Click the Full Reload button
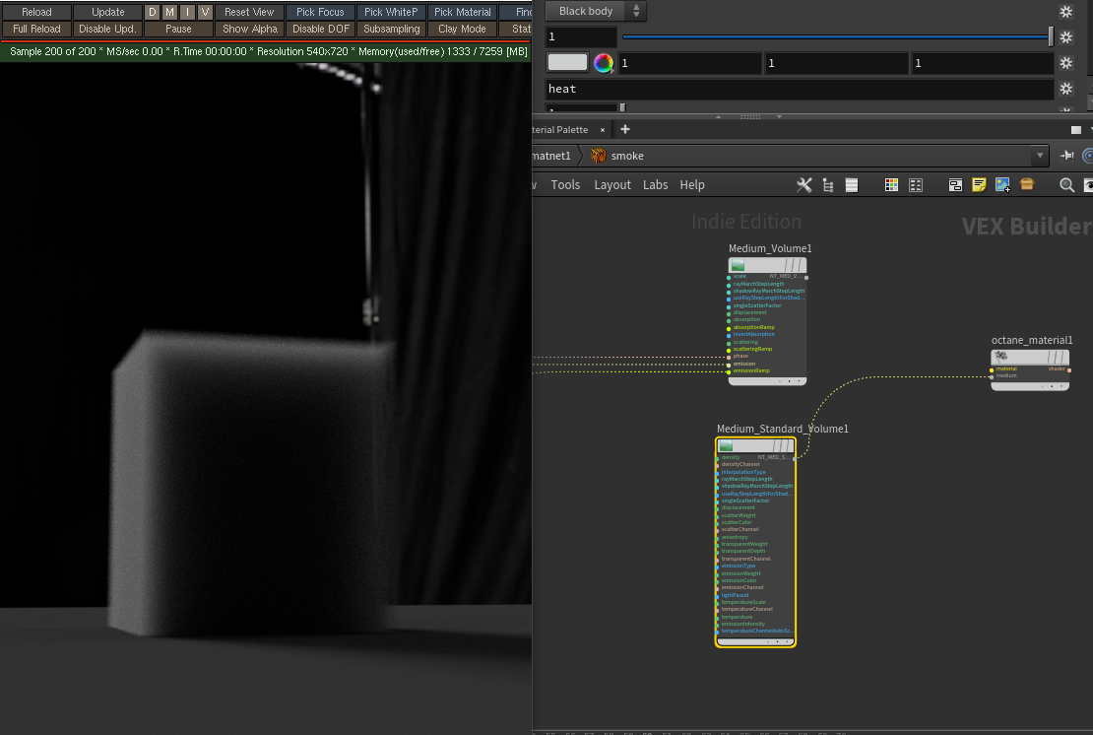Viewport: 1093px width, 735px height. pyautogui.click(x=36, y=29)
